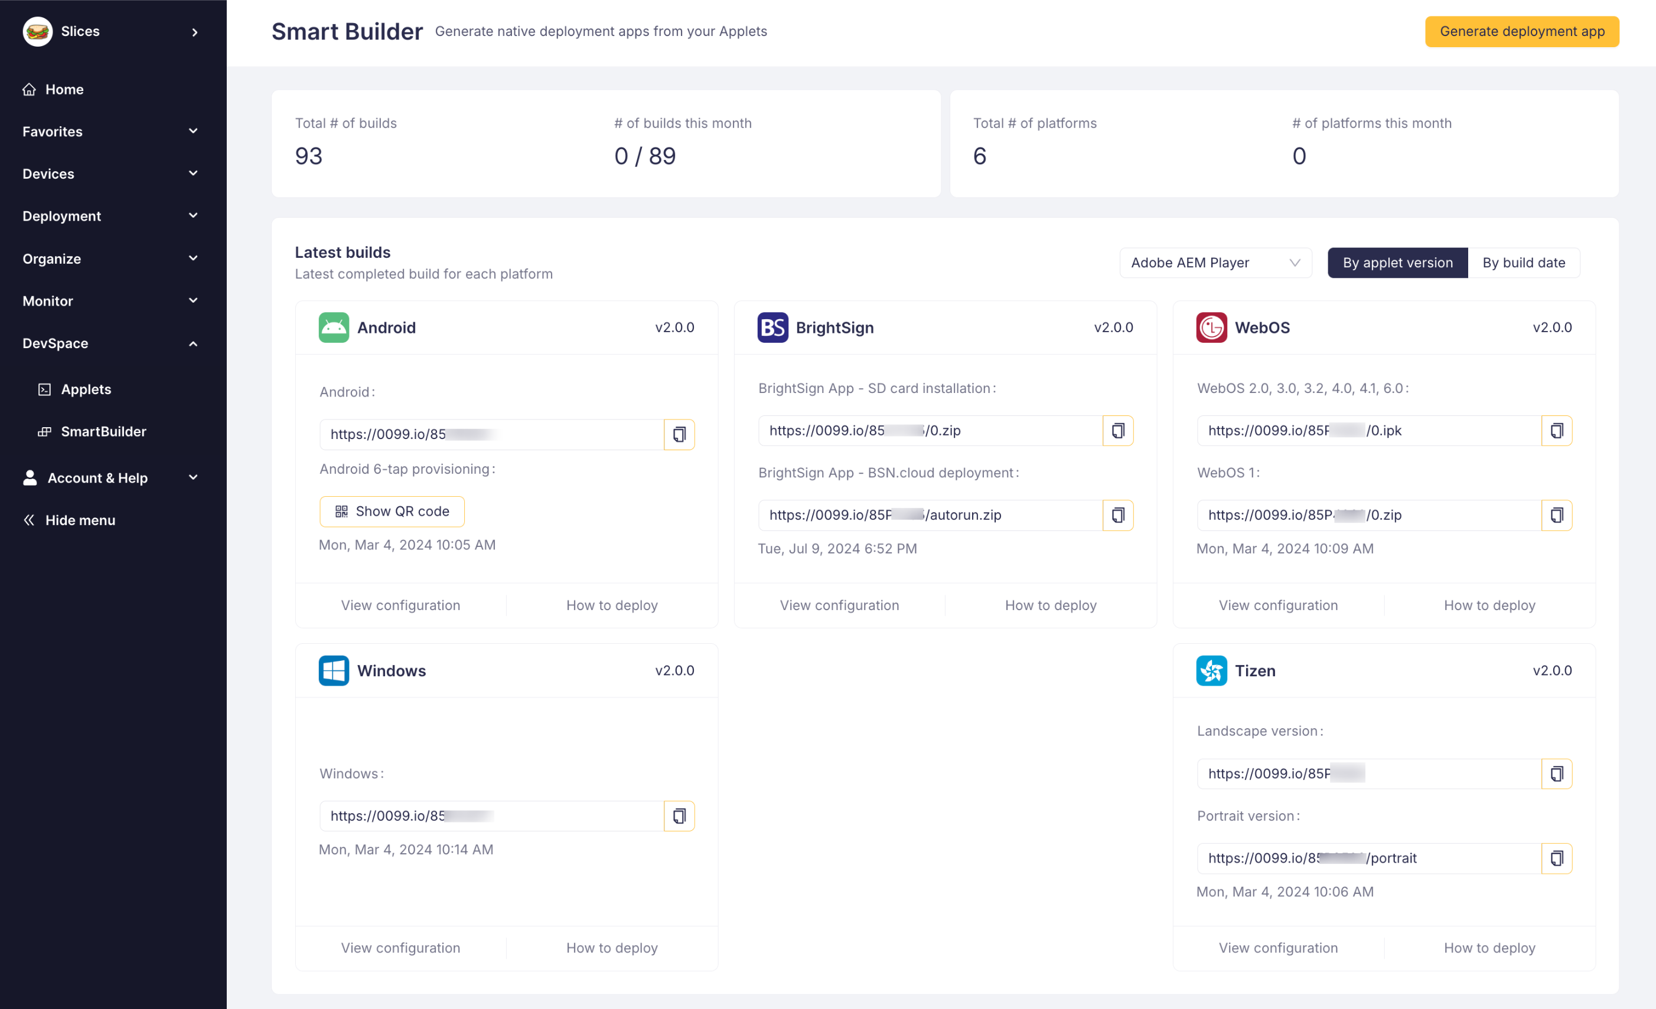Click 'Mon, Mar 4, 2024 10:14 AM' timestamp
The height and width of the screenshot is (1009, 1656).
click(x=406, y=850)
